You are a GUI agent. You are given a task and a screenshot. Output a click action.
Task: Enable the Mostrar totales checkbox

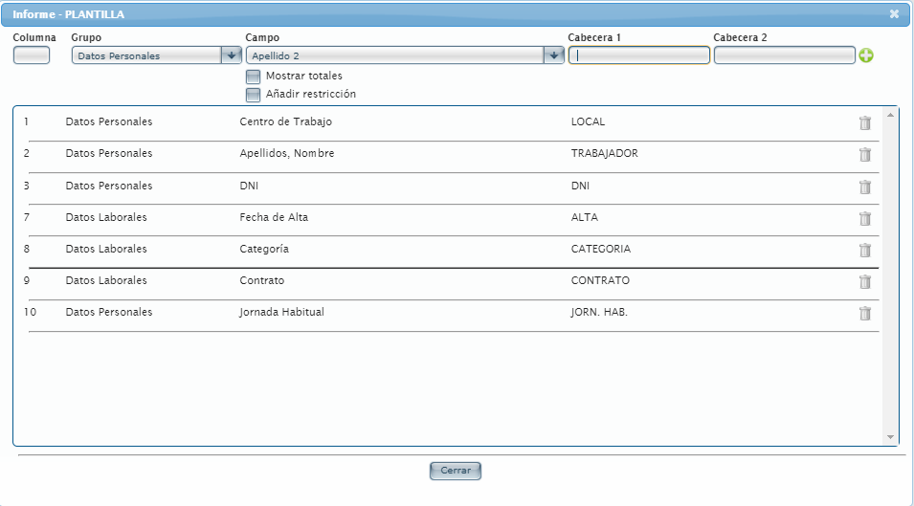(254, 77)
